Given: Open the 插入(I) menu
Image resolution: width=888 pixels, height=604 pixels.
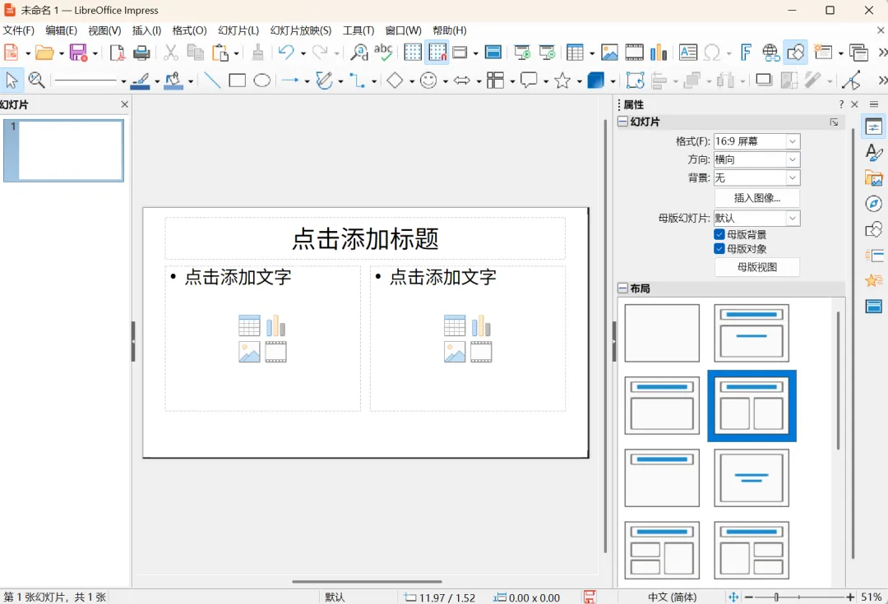Looking at the screenshot, I should click(146, 30).
